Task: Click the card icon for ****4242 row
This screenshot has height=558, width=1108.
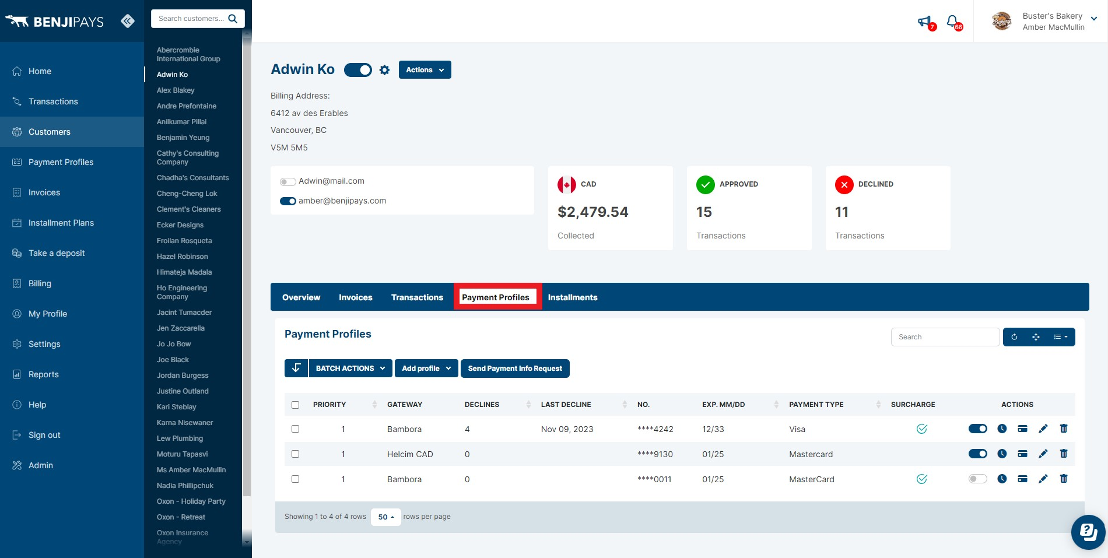Action: pos(1022,429)
